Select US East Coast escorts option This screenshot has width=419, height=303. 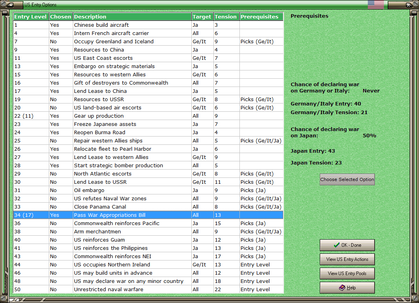[x=148, y=58]
